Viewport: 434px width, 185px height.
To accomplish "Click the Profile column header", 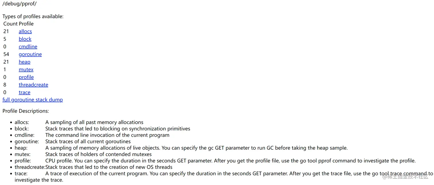I will pyautogui.click(x=26, y=24).
